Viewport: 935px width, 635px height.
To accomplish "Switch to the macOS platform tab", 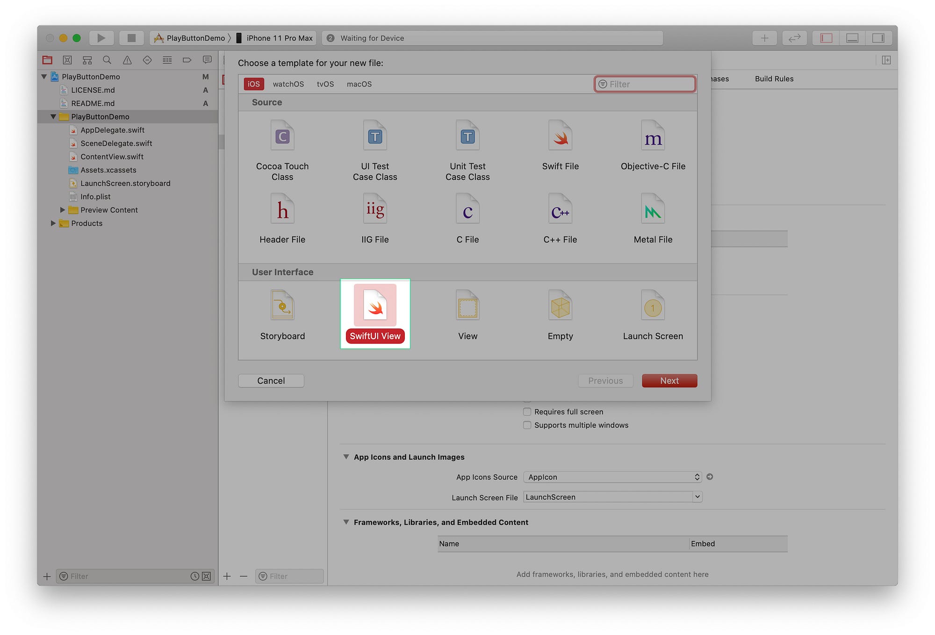I will 359,84.
